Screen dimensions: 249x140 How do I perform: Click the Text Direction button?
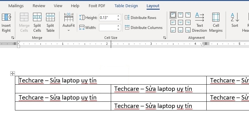point(200,22)
